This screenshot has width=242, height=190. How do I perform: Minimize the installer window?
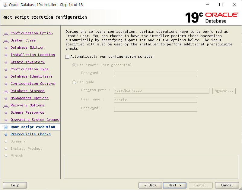tap(207, 5)
